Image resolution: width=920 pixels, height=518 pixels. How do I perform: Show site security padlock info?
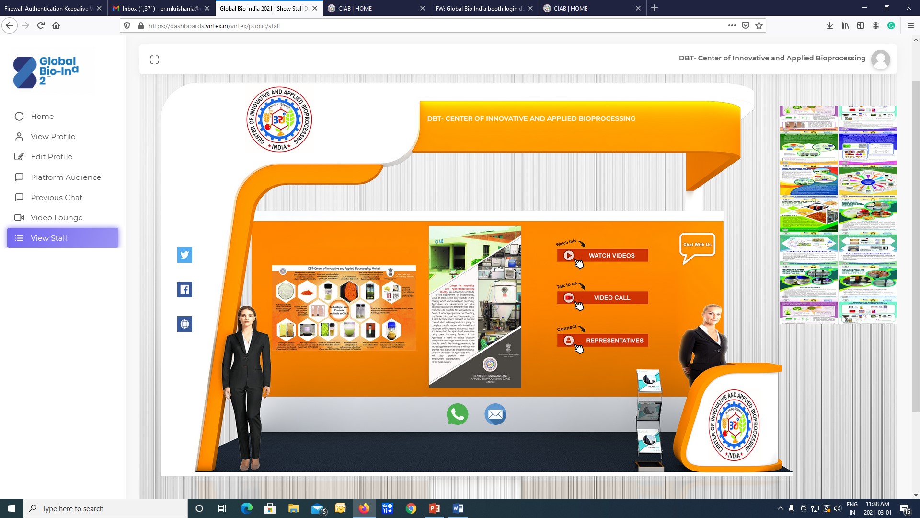coord(141,25)
